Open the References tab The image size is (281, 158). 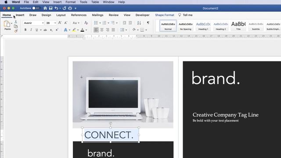tap(79, 15)
